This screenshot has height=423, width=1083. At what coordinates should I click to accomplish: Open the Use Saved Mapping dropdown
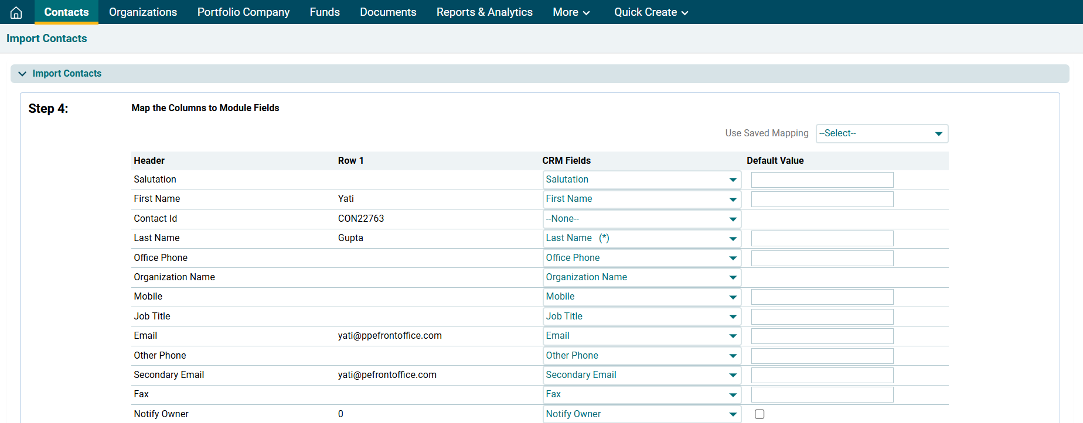(x=881, y=133)
